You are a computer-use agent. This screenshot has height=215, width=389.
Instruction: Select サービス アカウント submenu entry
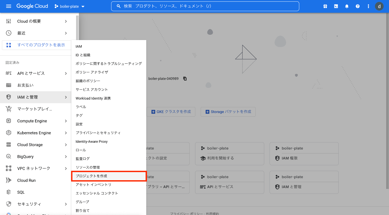[x=109, y=90]
